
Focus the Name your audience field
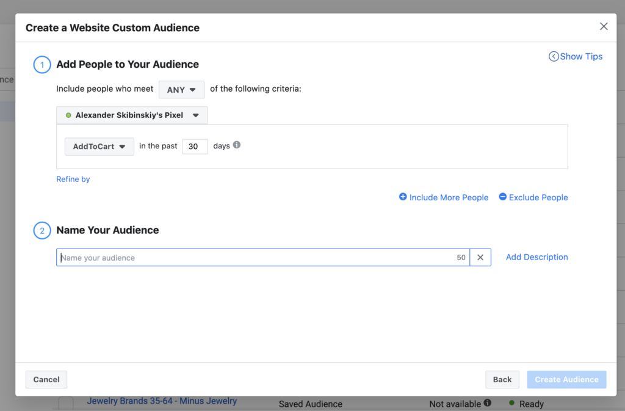(x=263, y=258)
